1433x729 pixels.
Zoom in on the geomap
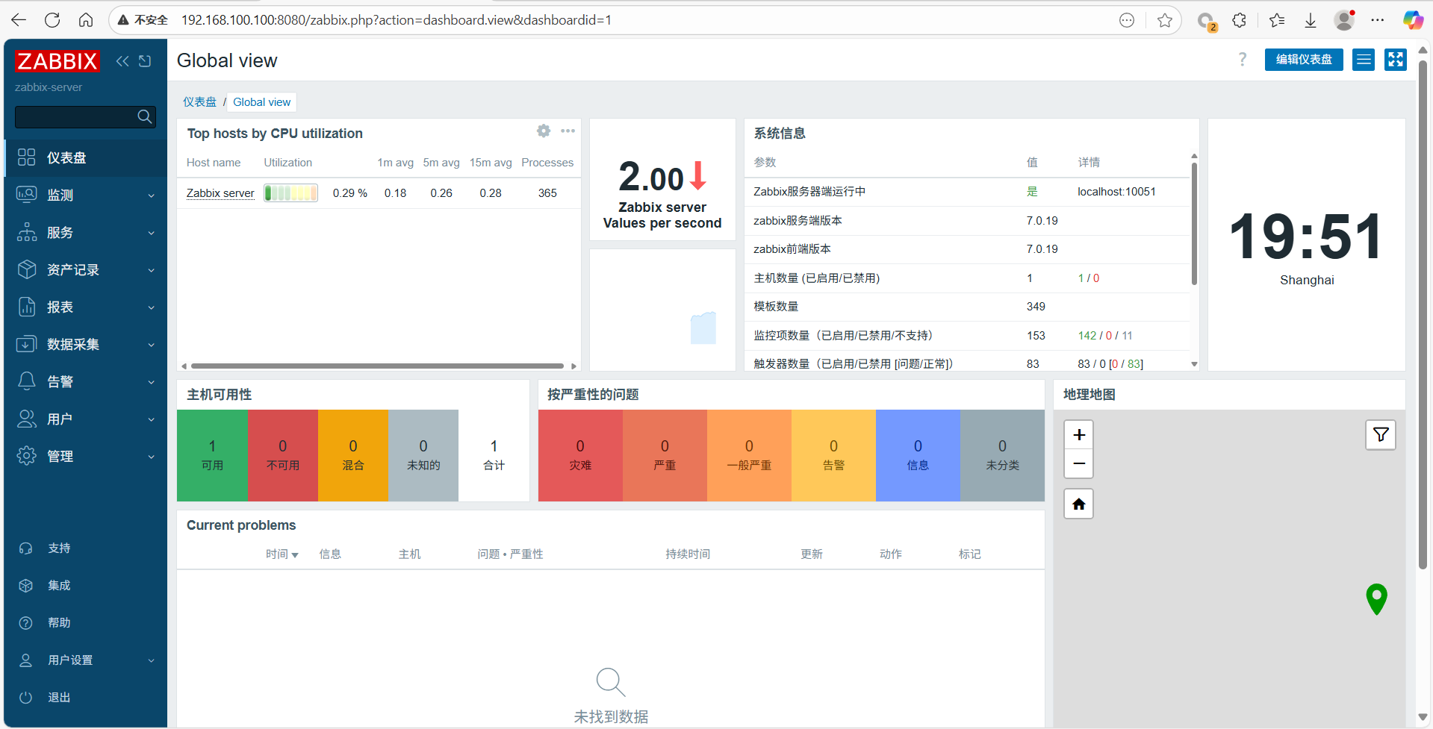pyautogui.click(x=1079, y=435)
